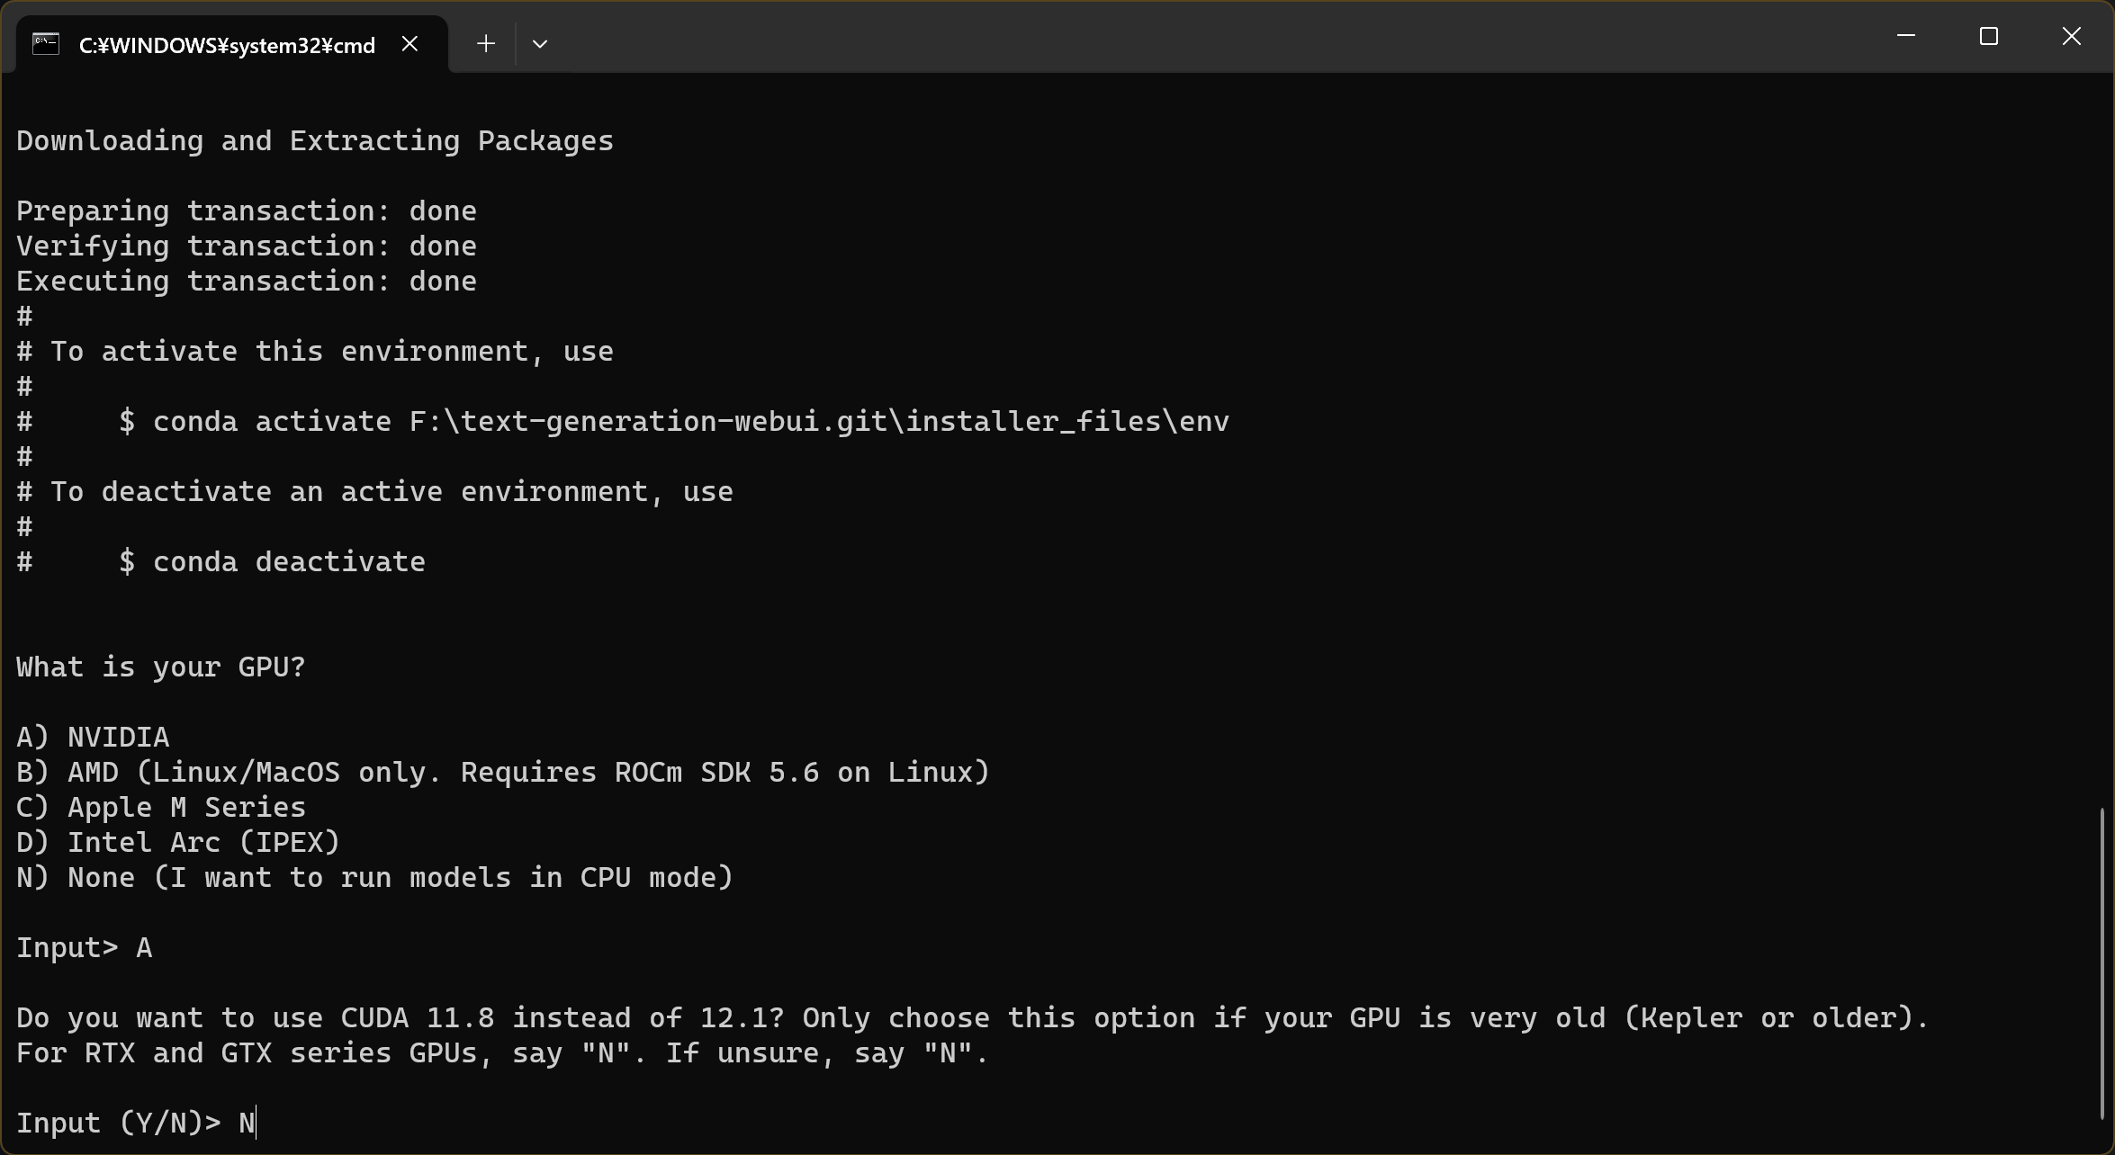
Task: Click the 'What is your GPU?' question text
Action: pyautogui.click(x=161, y=667)
